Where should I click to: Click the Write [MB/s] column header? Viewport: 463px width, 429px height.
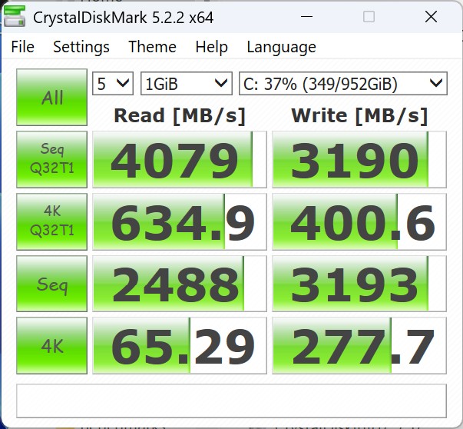click(x=359, y=115)
